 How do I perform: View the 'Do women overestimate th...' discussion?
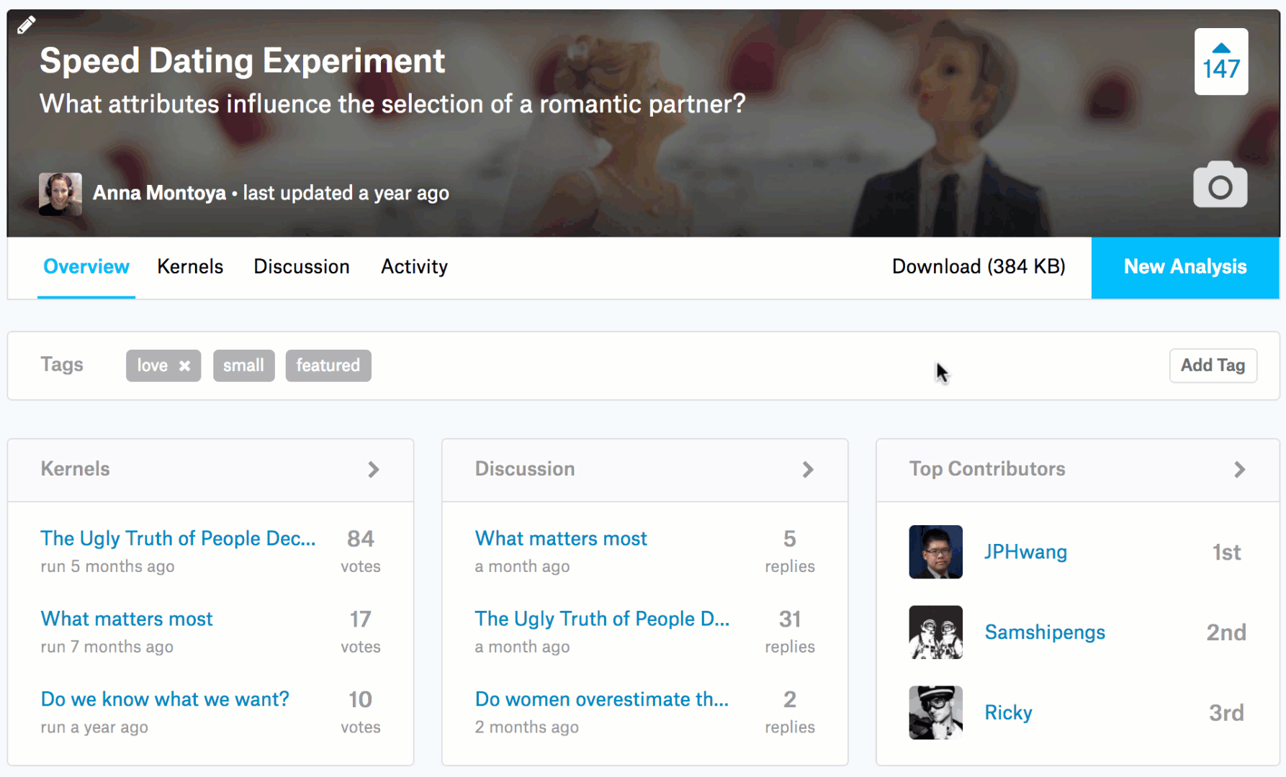pos(601,699)
